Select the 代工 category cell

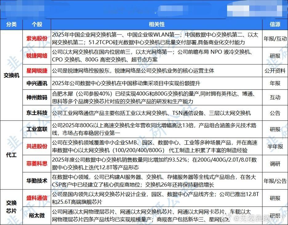click(x=11, y=155)
